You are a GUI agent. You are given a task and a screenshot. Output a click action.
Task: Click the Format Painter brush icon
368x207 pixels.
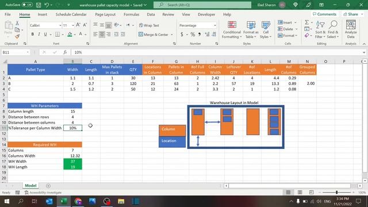click(x=17, y=36)
